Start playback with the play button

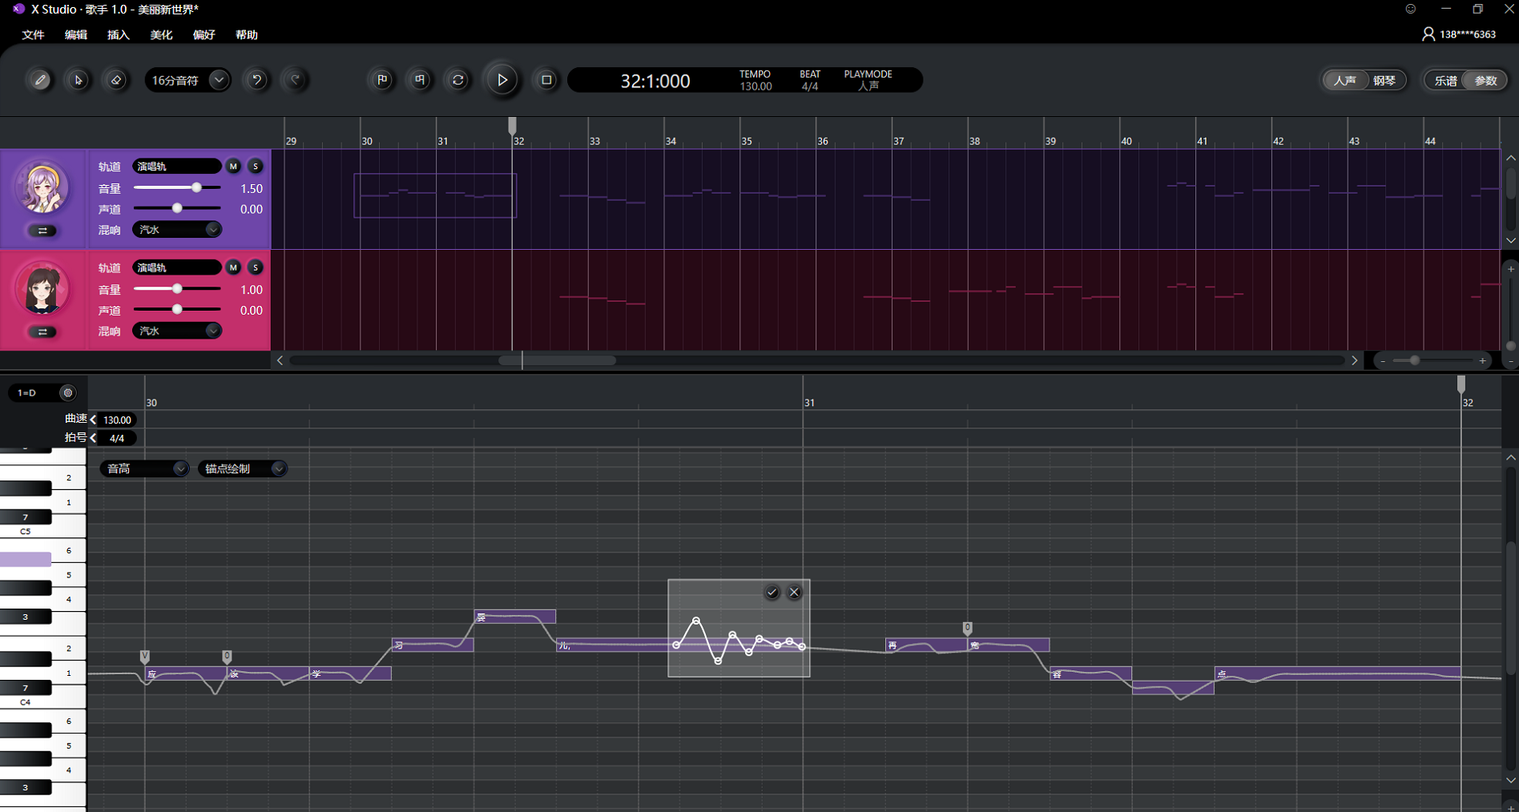[502, 80]
